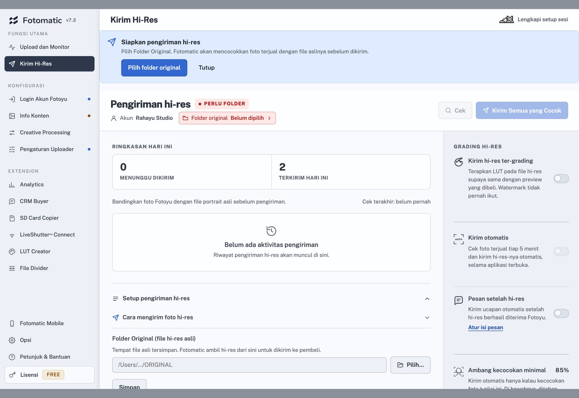Click the Lengkapi setup sesi stairs icon
The width and height of the screenshot is (579, 398).
click(506, 19)
